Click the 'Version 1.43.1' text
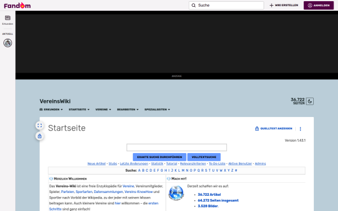Viewport: 338px width, 211px height. (x=295, y=140)
